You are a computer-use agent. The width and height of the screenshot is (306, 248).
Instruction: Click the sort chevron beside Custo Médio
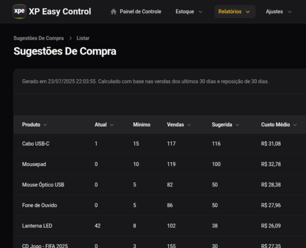(x=295, y=125)
